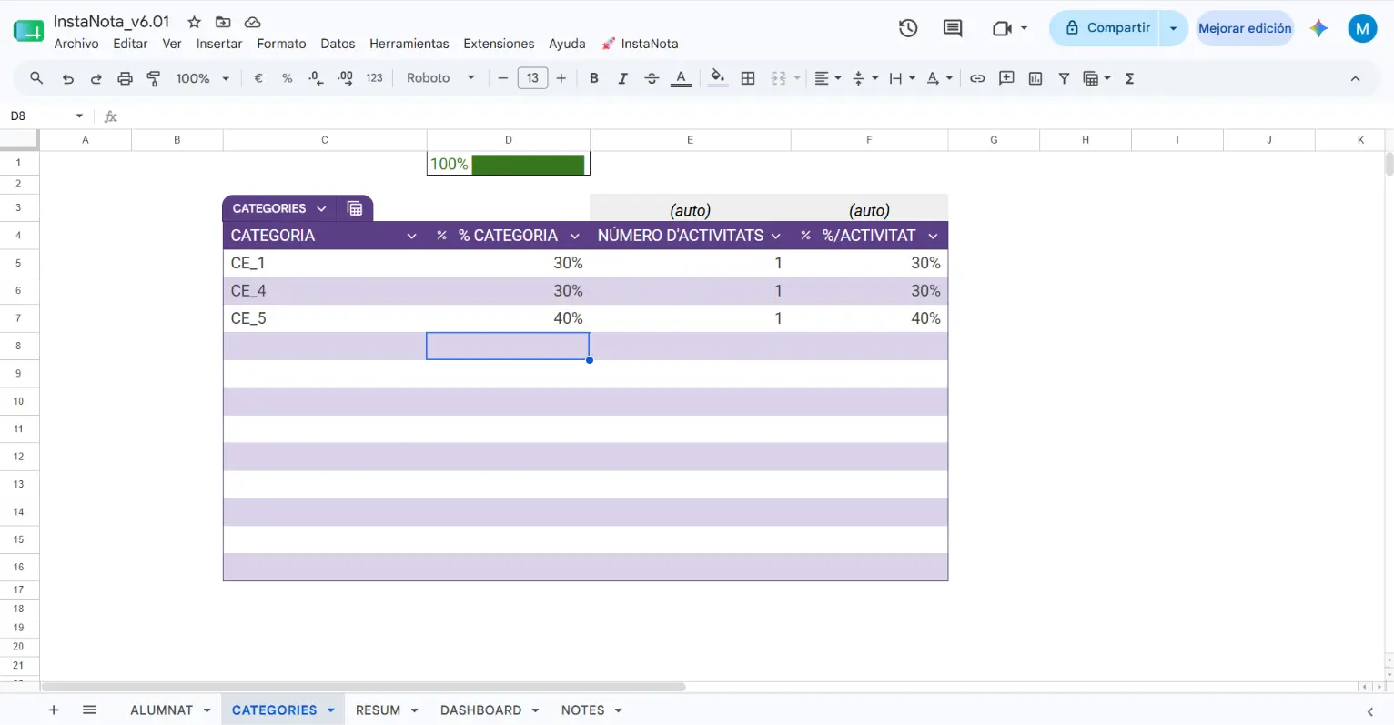Switch to the NOTES sheet tab
The image size is (1394, 725).
point(582,710)
